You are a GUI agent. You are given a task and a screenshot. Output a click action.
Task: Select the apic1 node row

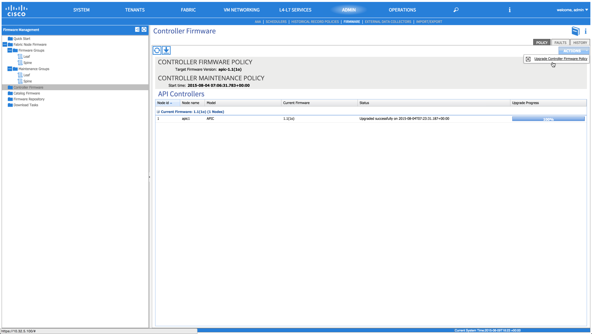(371, 119)
